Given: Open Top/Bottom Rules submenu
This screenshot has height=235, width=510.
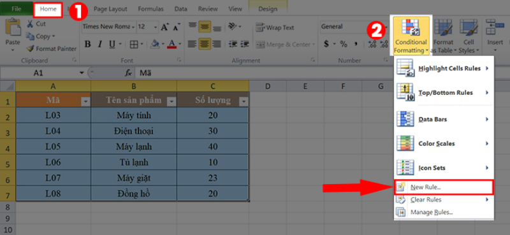Looking at the screenshot, I should coord(444,92).
